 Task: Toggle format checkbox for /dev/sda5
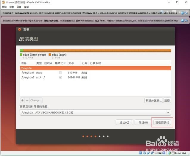coord(60,77)
